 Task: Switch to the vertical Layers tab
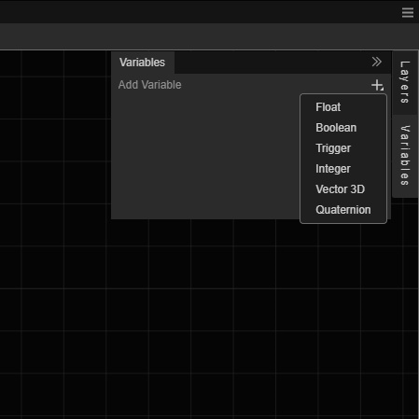coord(405,82)
